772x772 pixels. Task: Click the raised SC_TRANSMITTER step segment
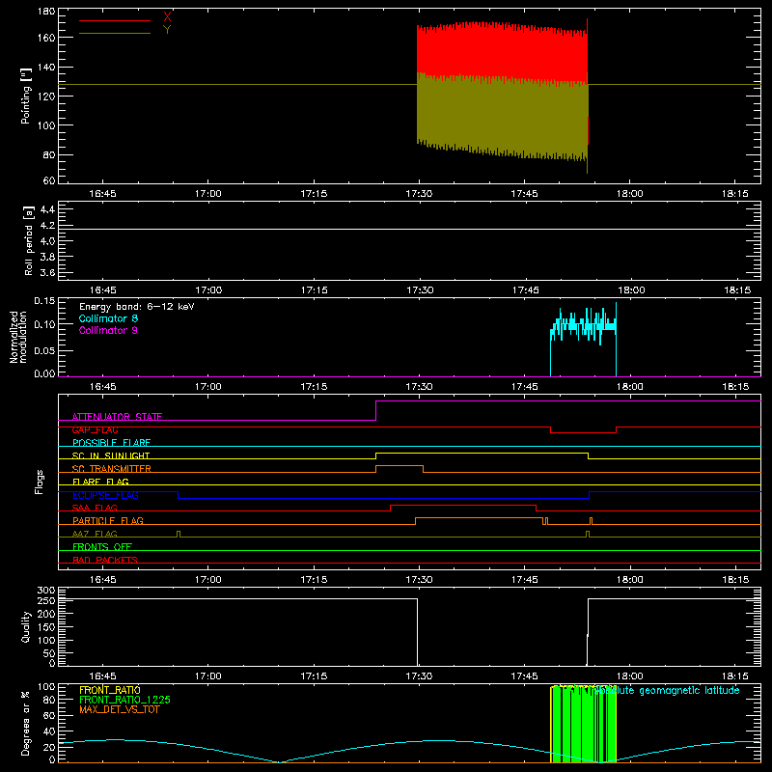click(x=400, y=466)
